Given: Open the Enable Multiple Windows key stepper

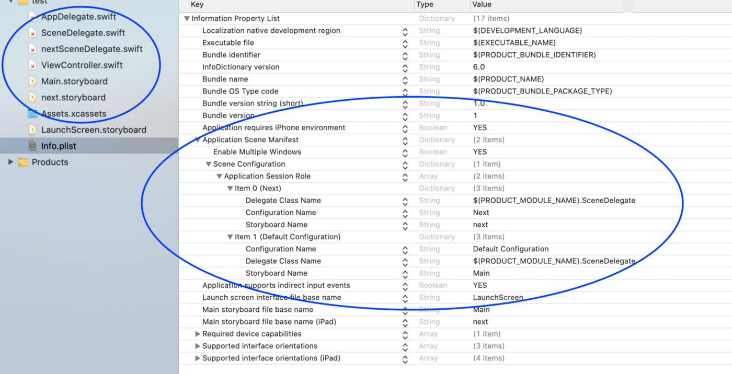Looking at the screenshot, I should pos(405,153).
